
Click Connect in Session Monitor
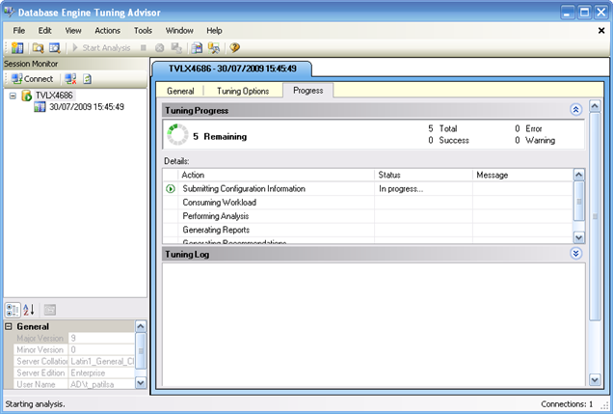(x=32, y=79)
